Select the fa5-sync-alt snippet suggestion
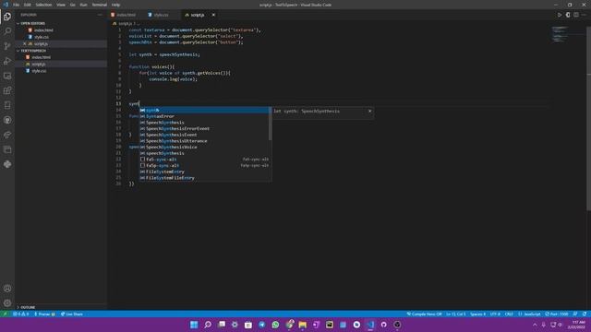The image size is (591, 332). point(205,160)
